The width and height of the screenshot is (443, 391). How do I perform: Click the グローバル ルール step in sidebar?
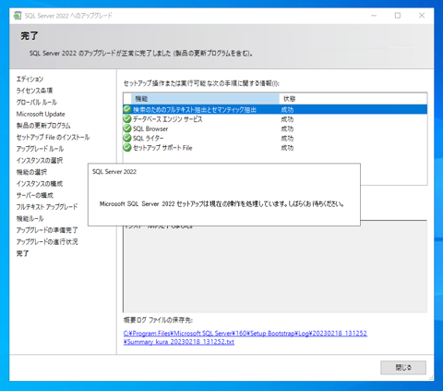click(37, 103)
